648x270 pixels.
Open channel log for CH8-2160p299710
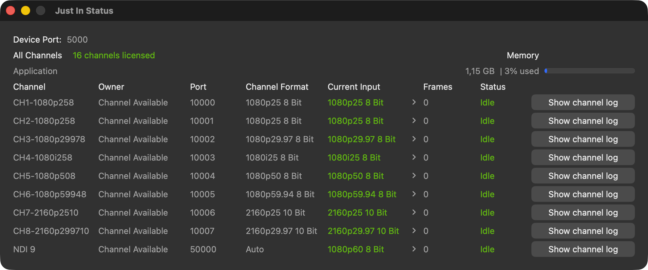pos(583,231)
